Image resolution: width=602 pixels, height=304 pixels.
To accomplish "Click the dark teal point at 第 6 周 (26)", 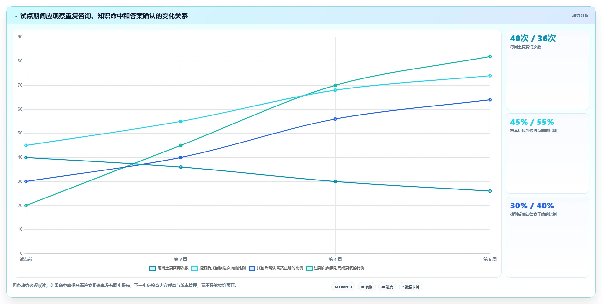I will pos(490,191).
